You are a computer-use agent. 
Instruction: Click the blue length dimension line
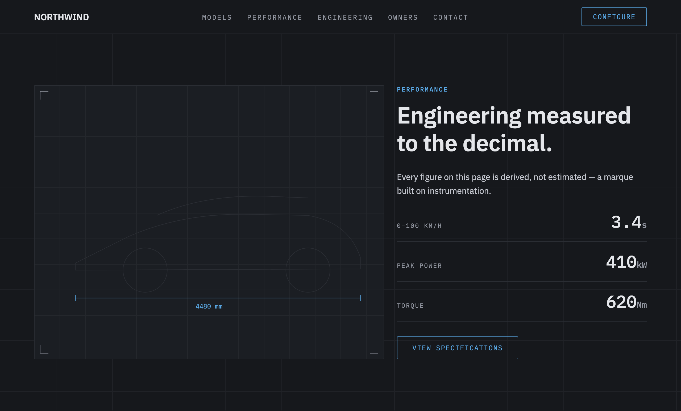[x=218, y=298]
